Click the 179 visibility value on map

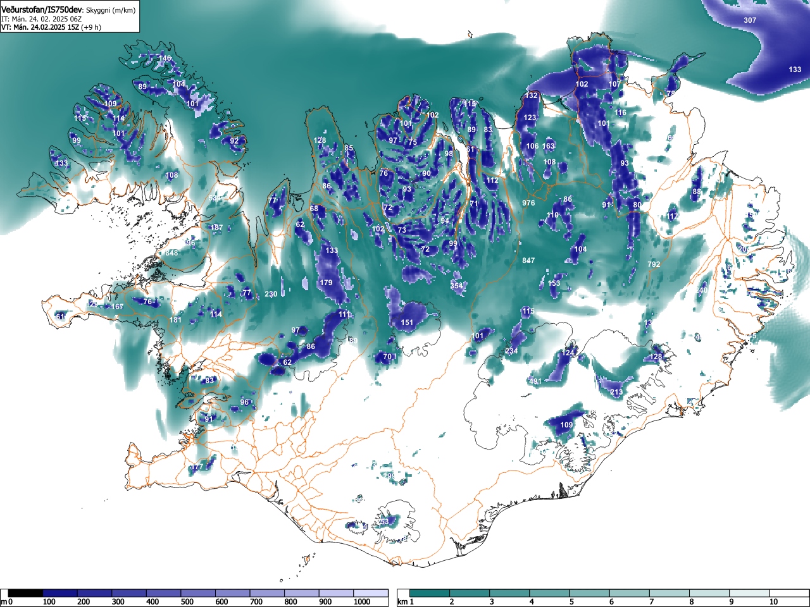click(326, 283)
